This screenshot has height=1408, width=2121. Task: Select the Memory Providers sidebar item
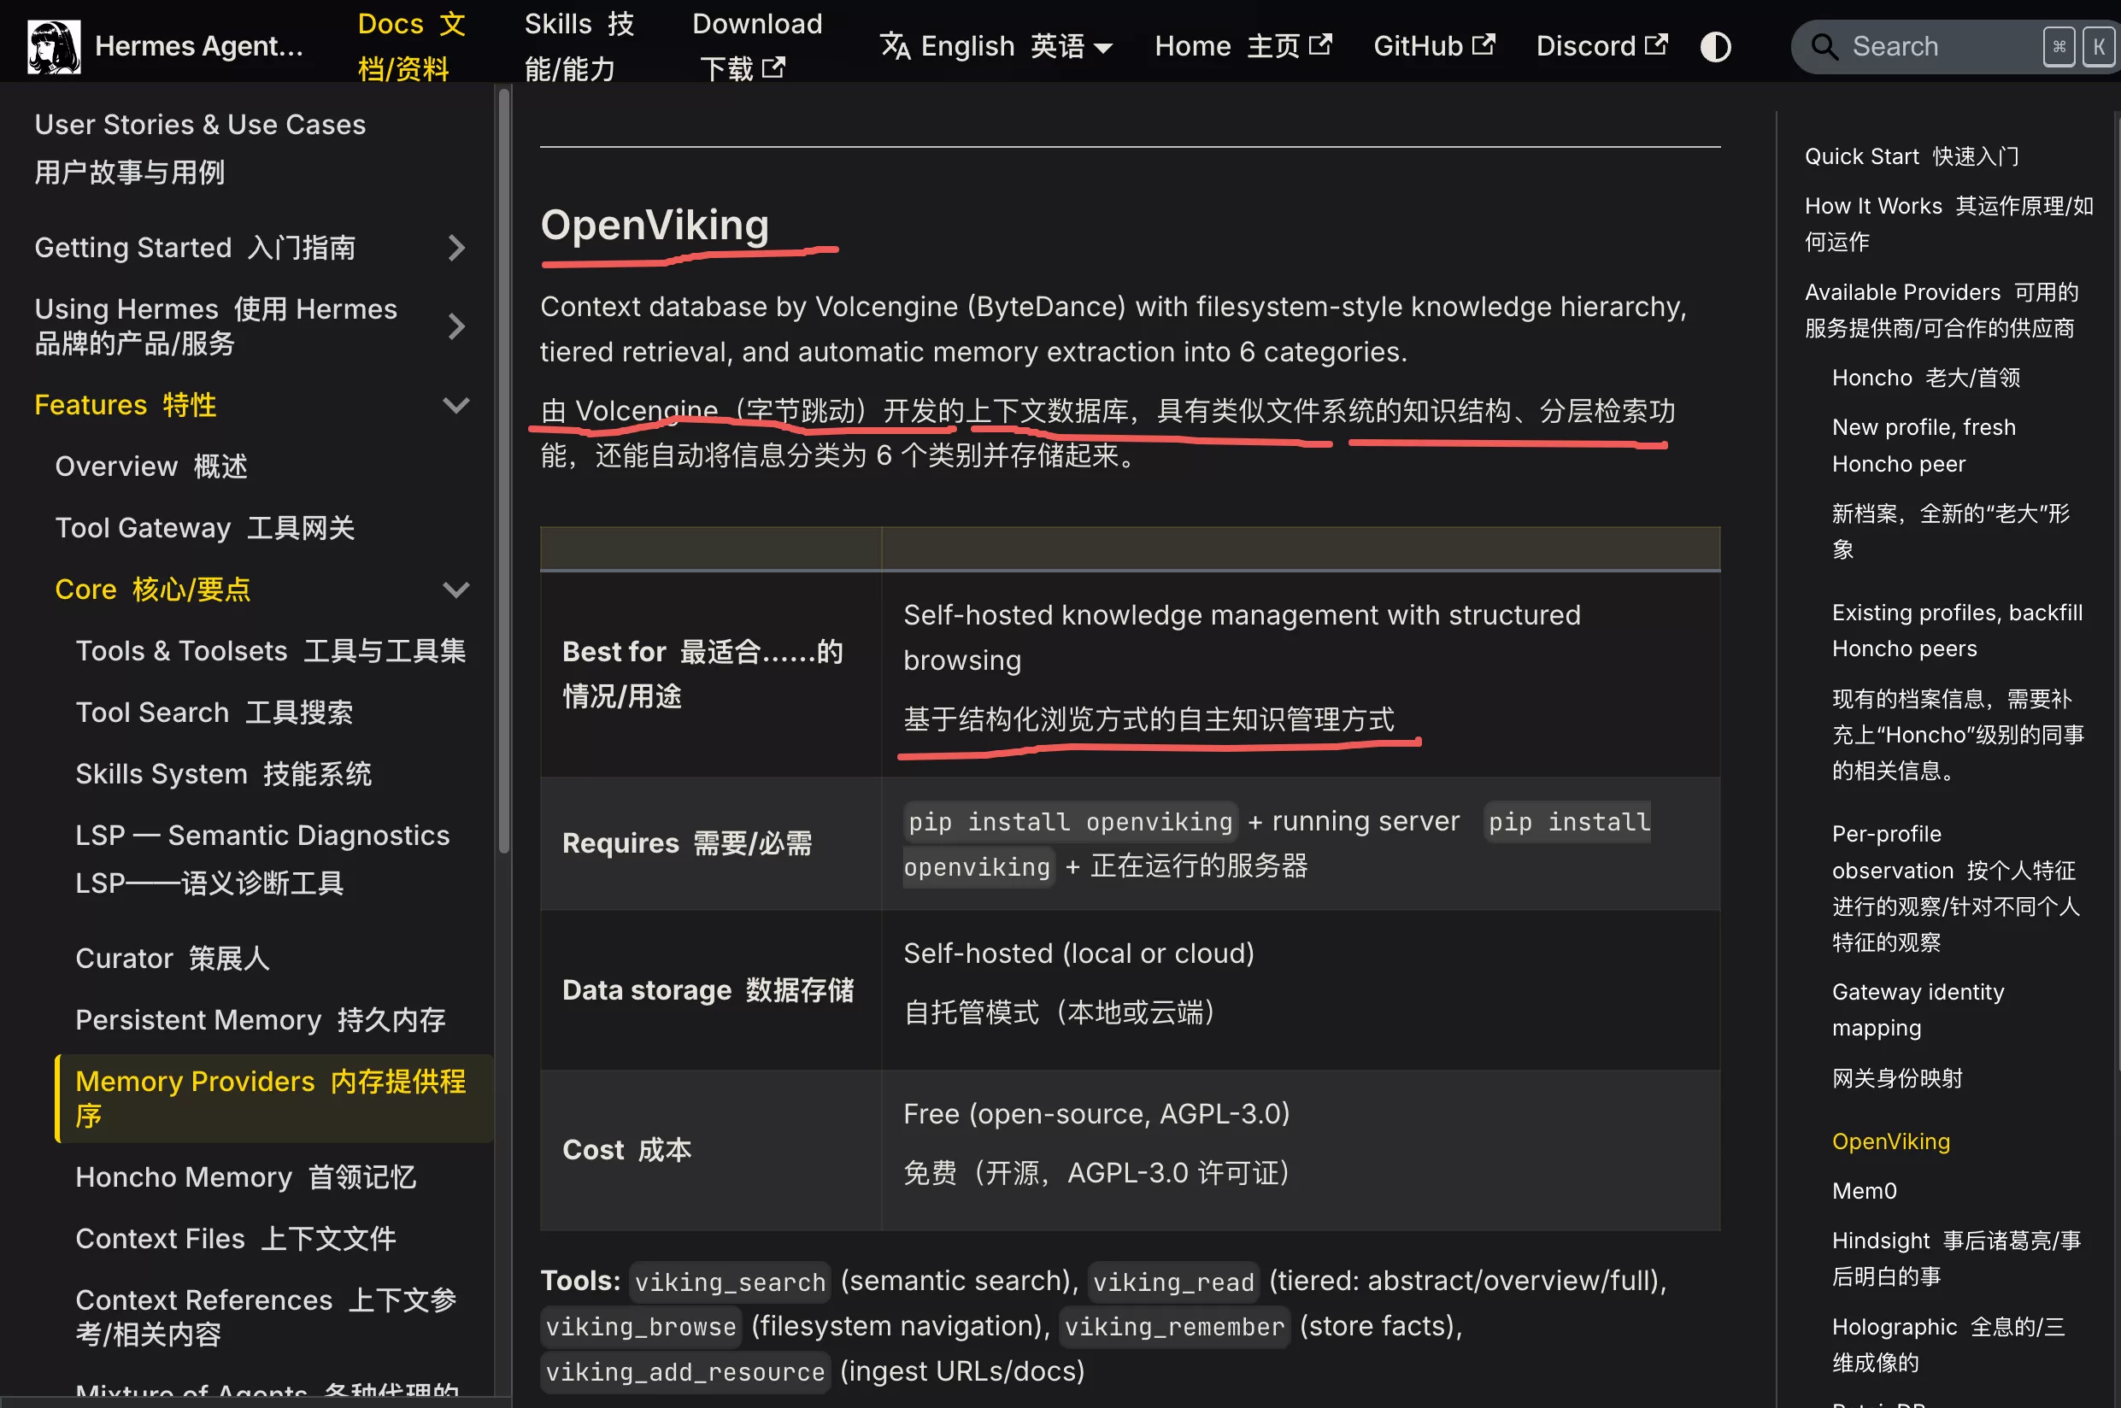[273, 1098]
